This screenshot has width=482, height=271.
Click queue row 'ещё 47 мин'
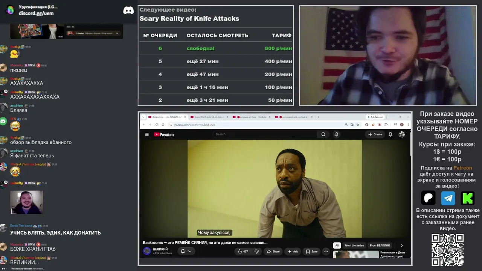point(216,74)
